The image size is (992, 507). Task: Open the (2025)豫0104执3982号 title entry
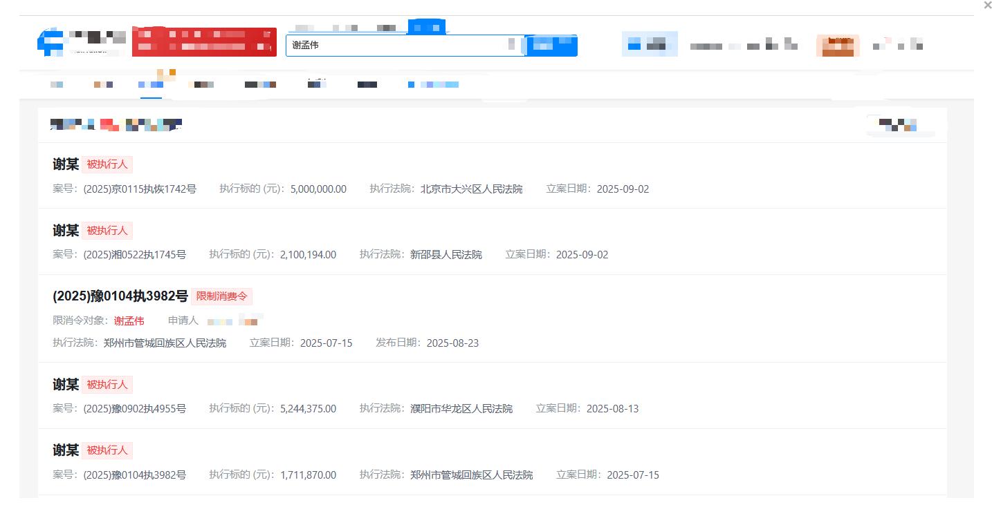(x=120, y=296)
